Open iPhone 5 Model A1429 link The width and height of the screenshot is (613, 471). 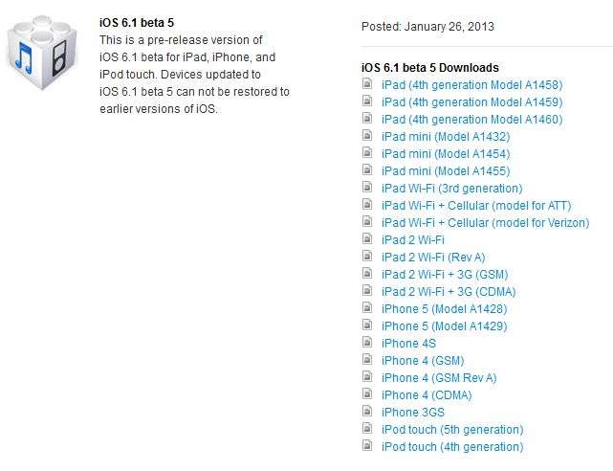tap(444, 325)
